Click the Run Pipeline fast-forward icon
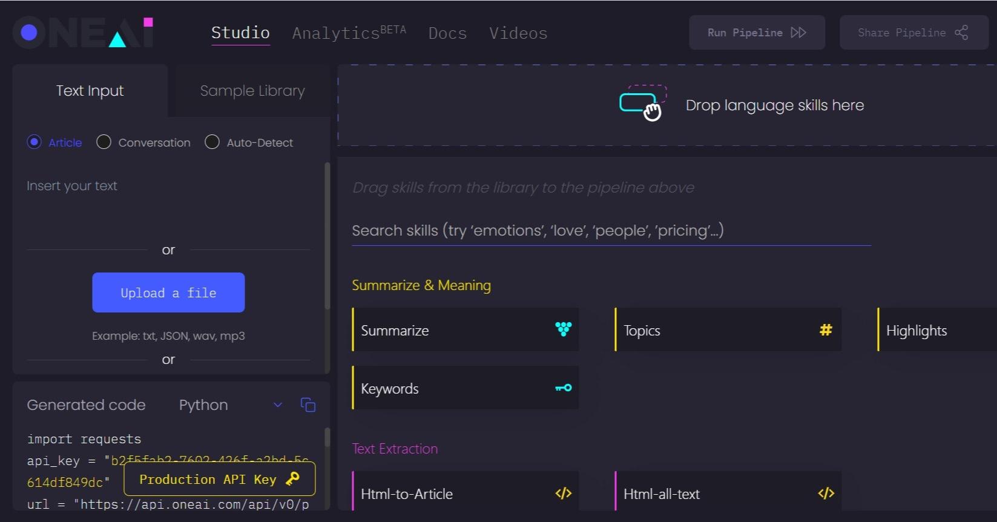 pos(798,33)
